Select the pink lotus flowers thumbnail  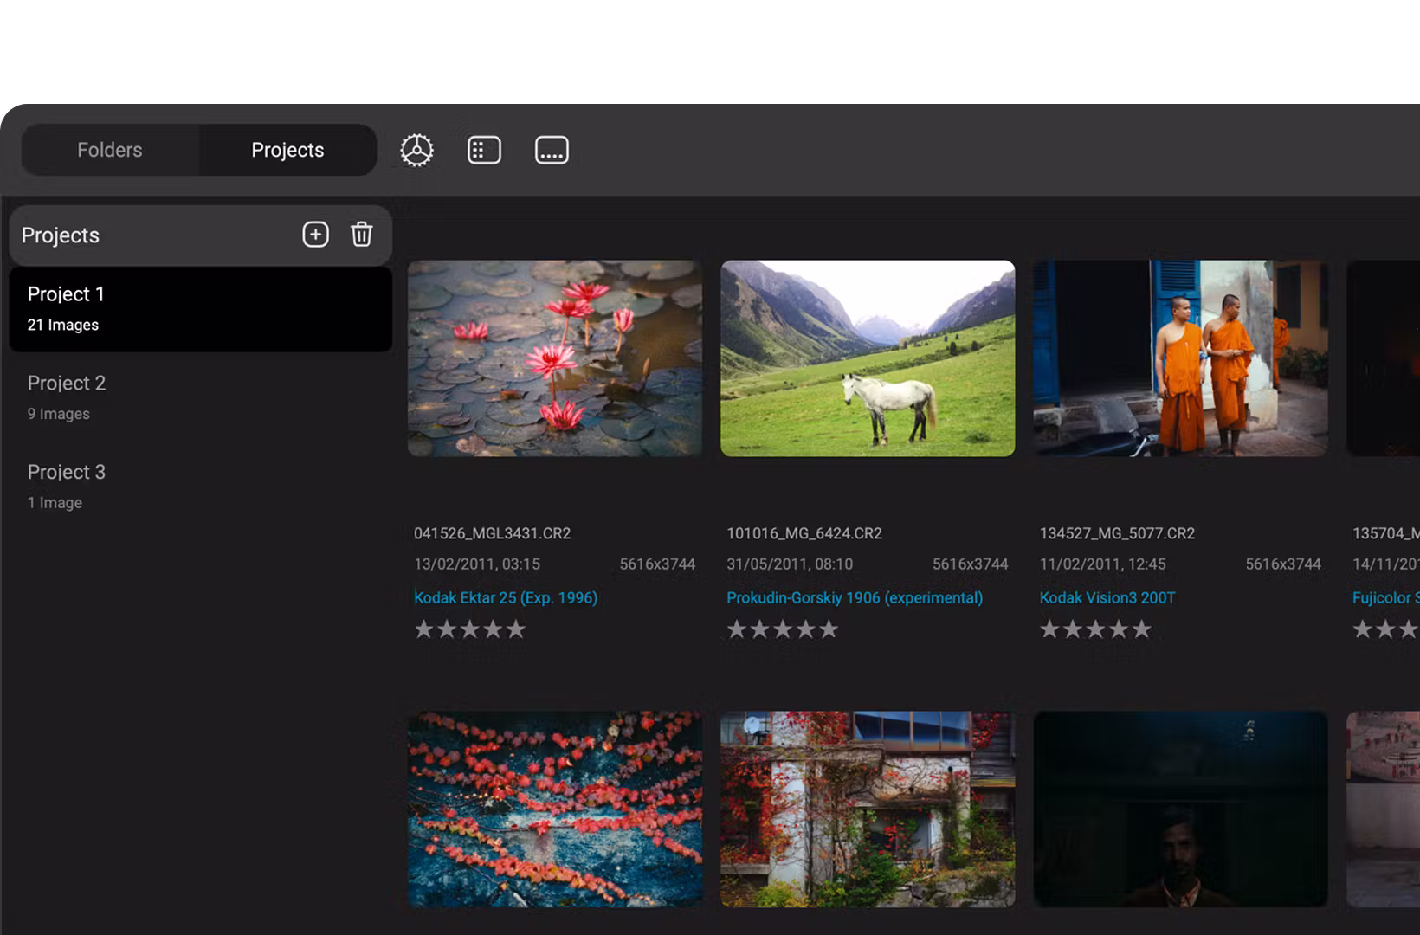[x=555, y=358]
